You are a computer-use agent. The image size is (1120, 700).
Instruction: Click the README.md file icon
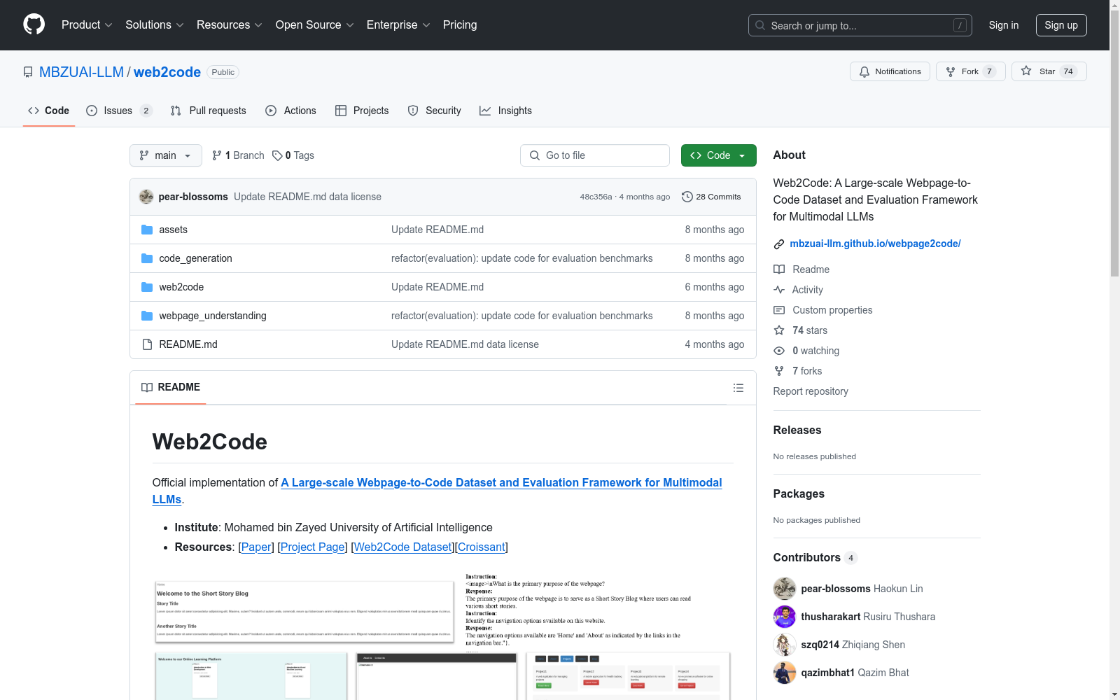click(147, 344)
